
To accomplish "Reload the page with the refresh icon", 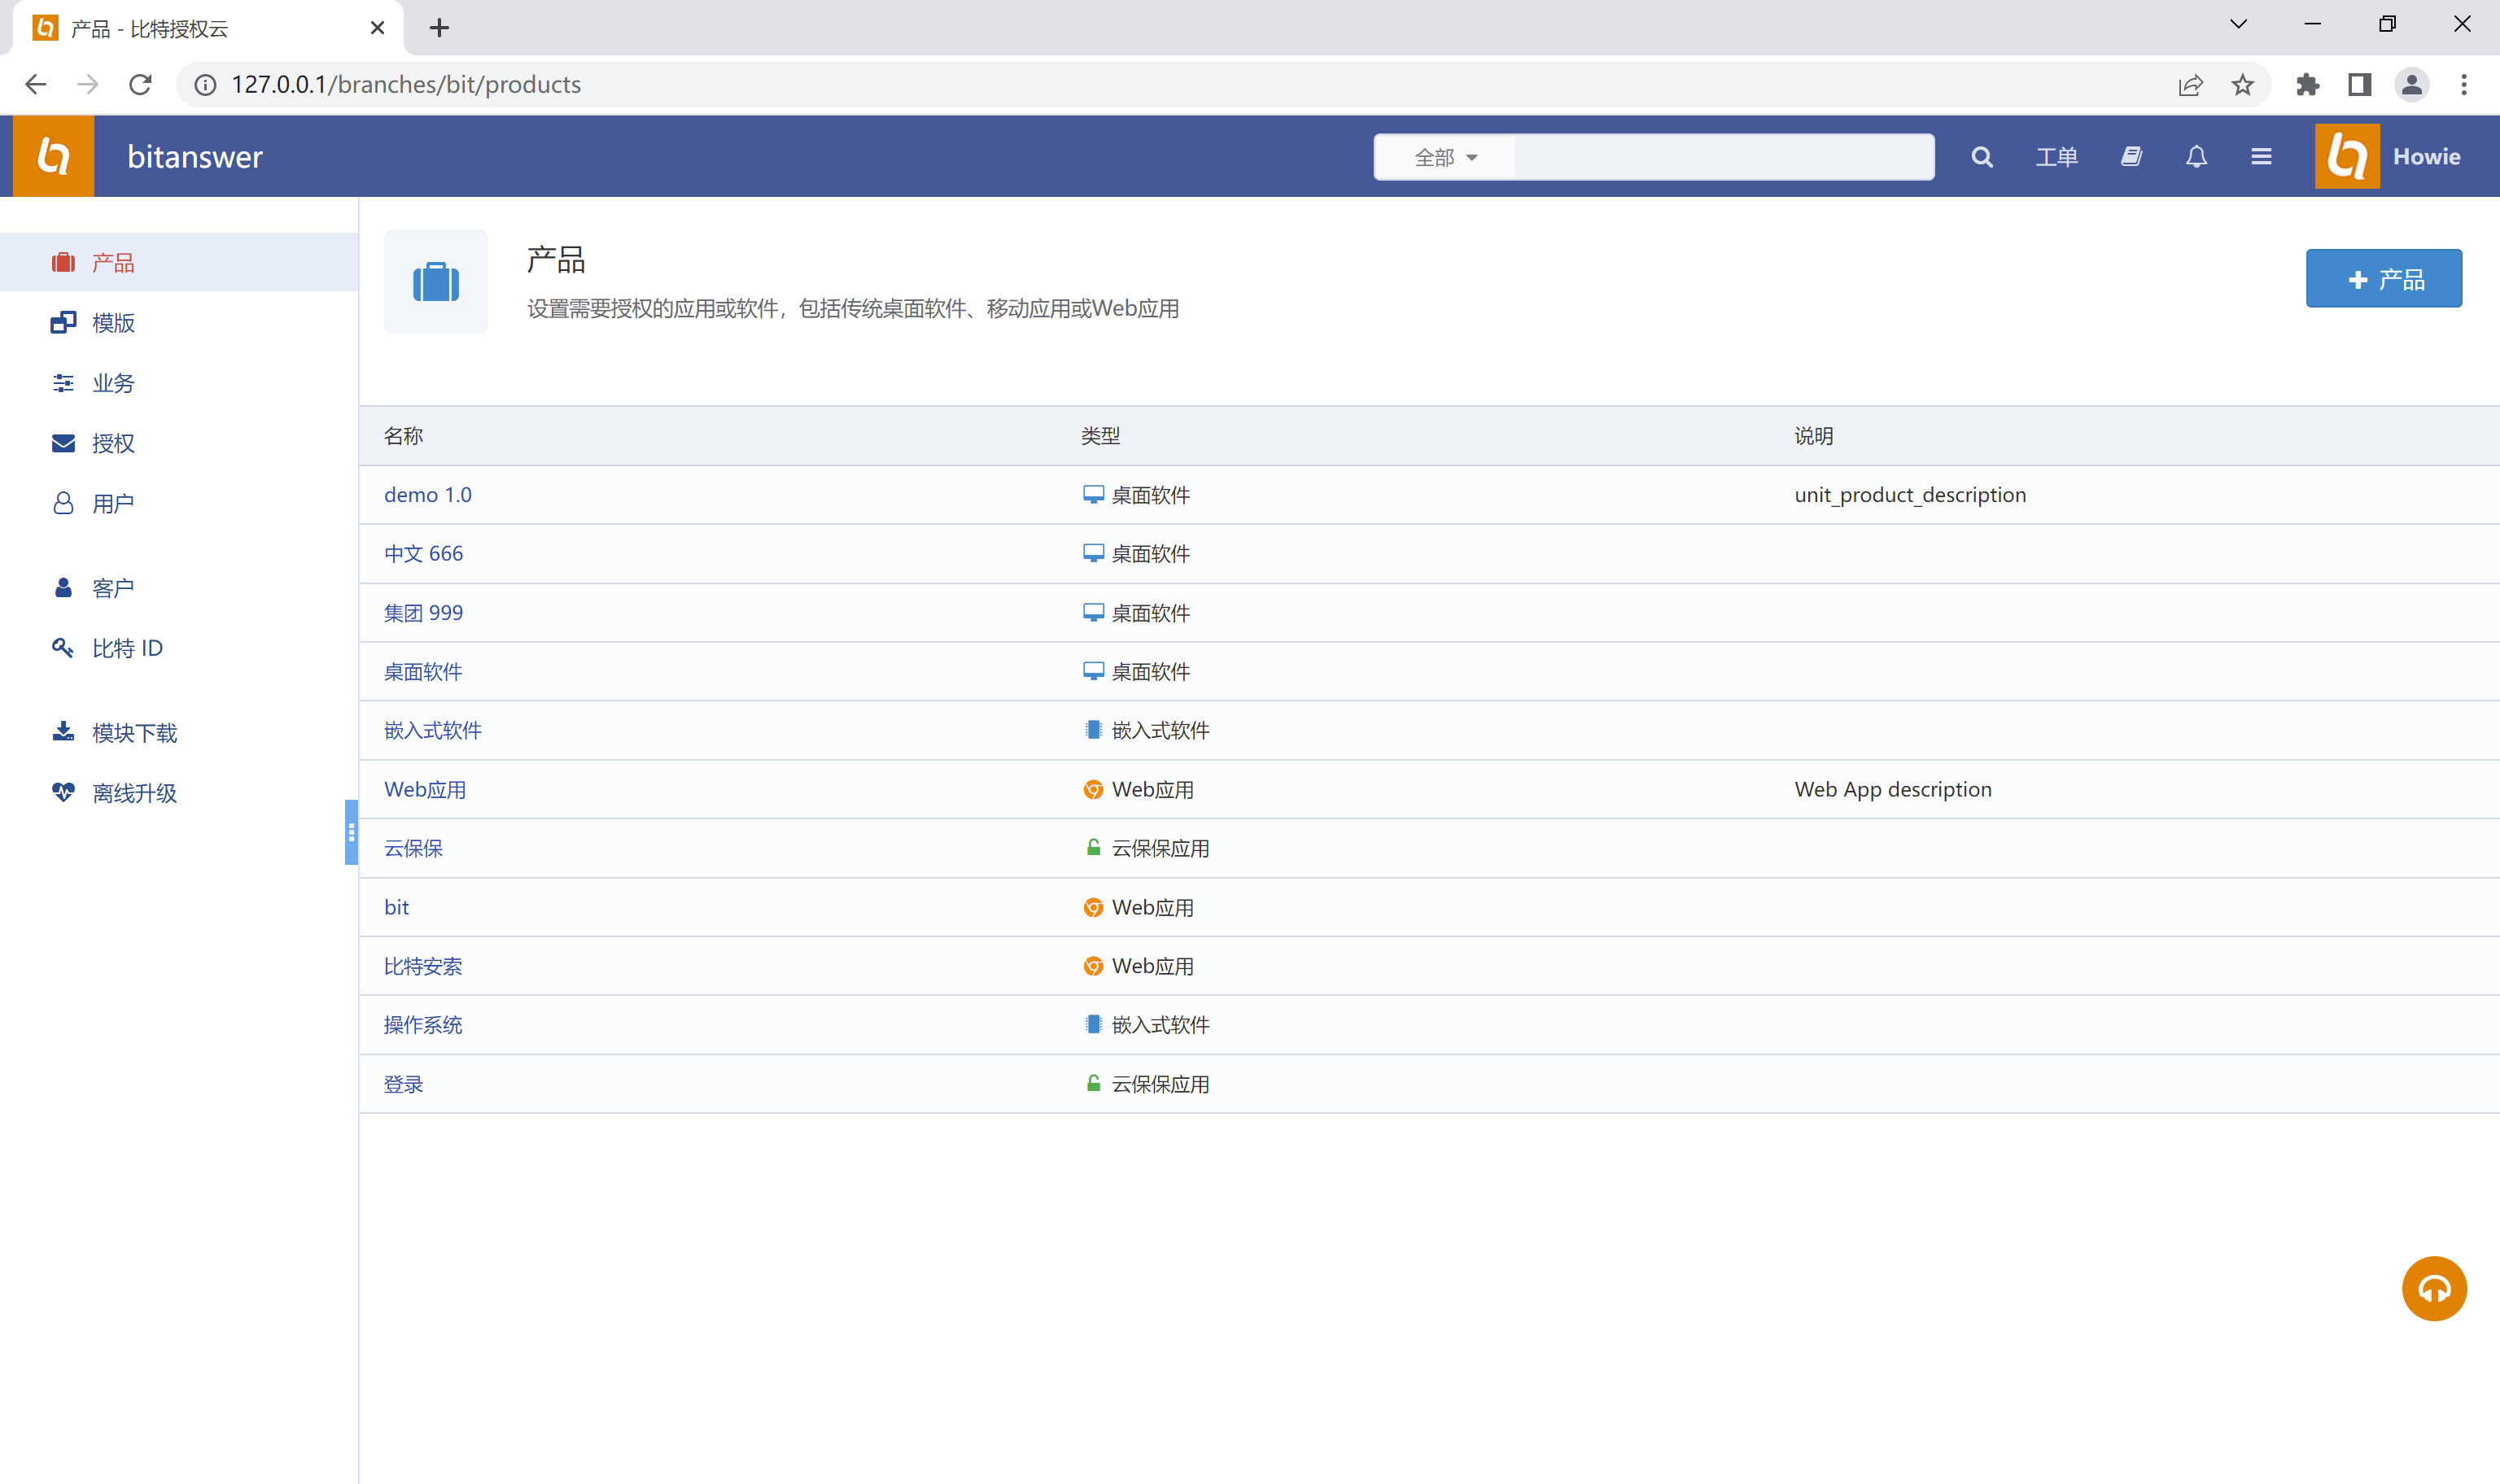I will pyautogui.click(x=140, y=85).
